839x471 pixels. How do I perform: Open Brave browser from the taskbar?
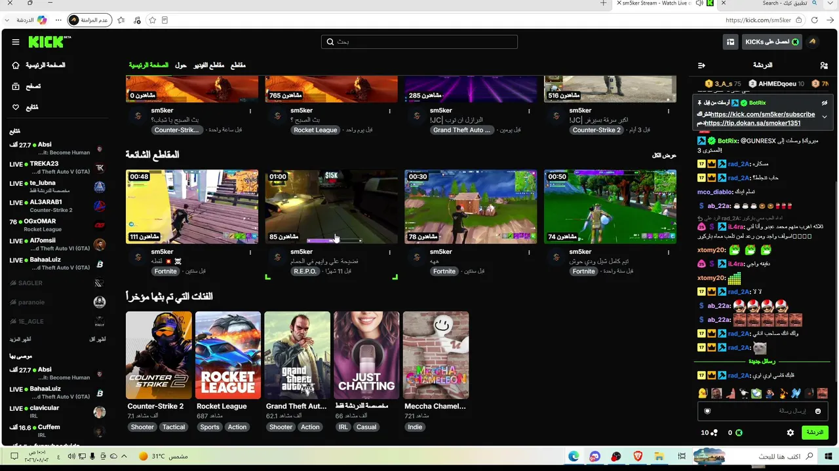pyautogui.click(x=638, y=456)
